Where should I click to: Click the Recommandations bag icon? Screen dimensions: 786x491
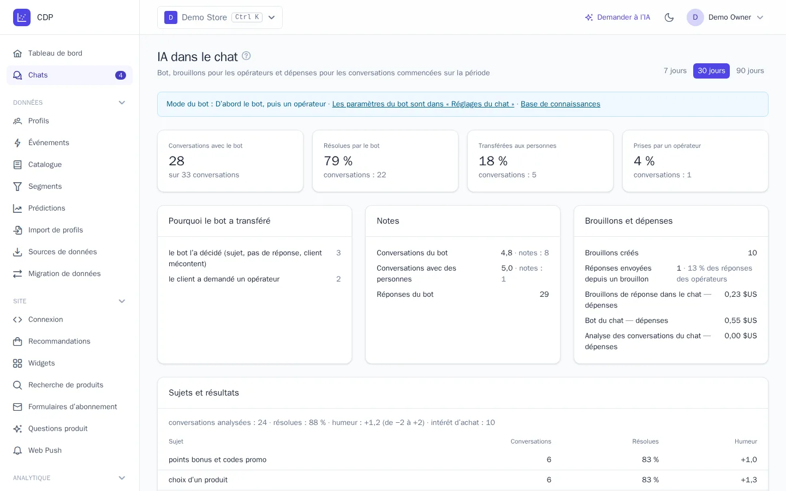(x=17, y=342)
